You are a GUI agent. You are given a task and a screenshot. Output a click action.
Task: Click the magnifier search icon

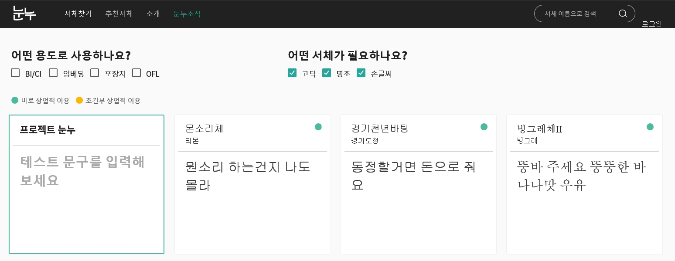tap(623, 14)
